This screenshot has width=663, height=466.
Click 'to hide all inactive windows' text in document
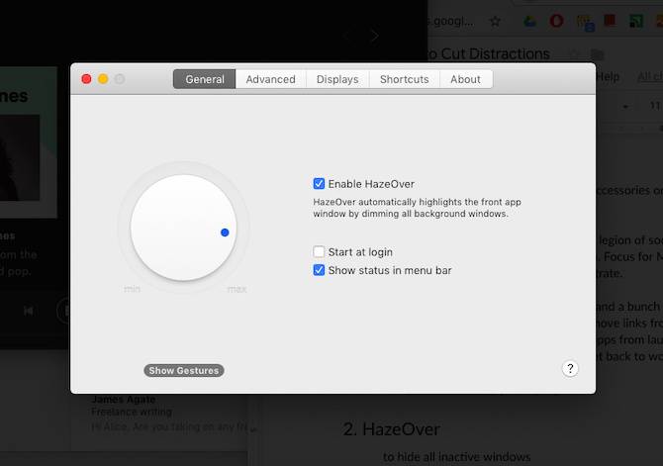tap(456, 457)
